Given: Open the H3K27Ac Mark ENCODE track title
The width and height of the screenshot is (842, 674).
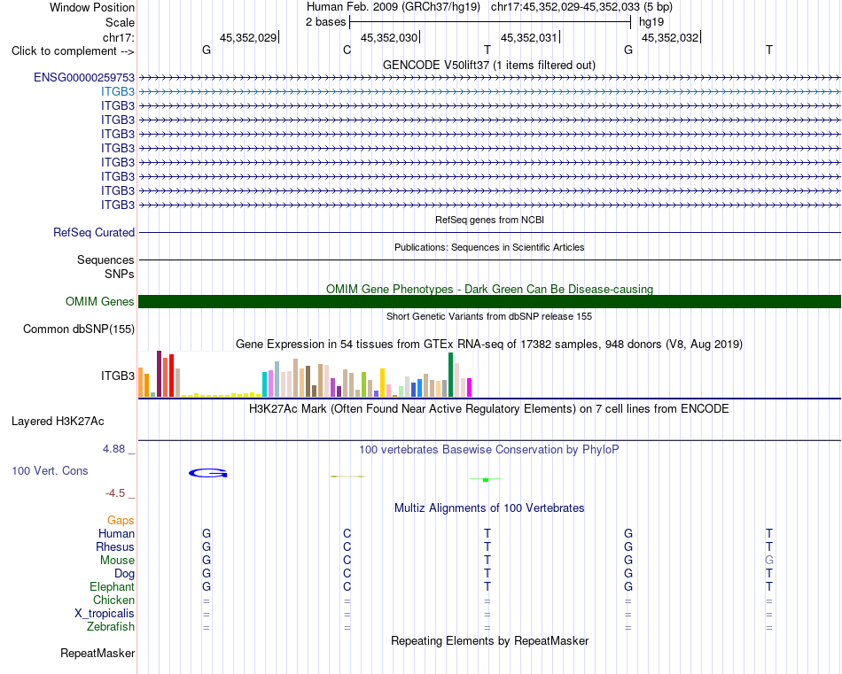Looking at the screenshot, I should click(489, 409).
